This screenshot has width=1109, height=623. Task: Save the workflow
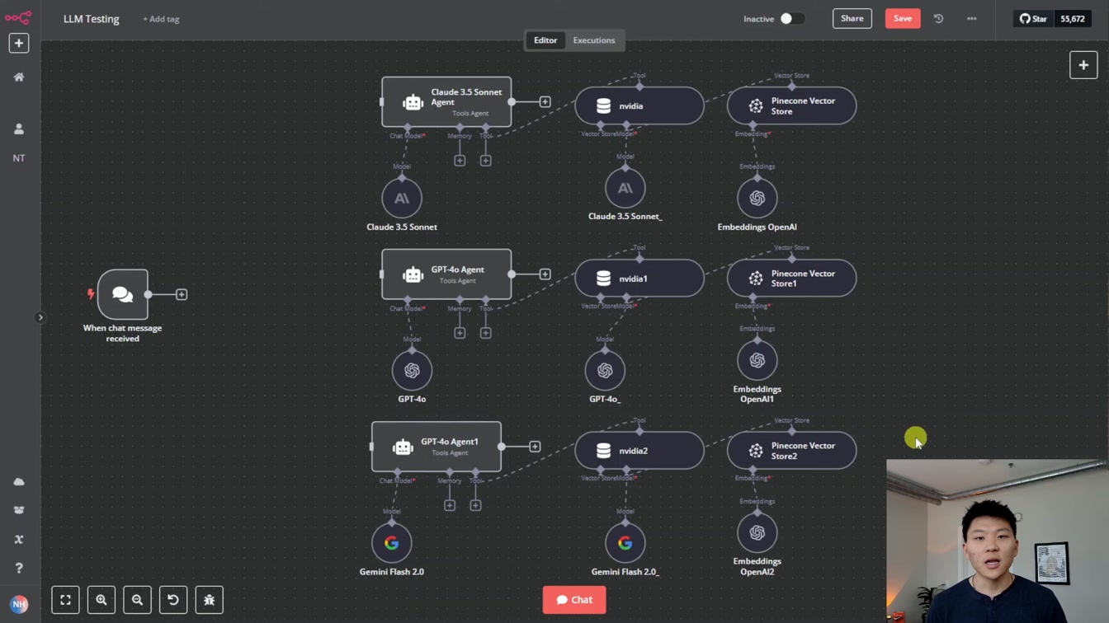pyautogui.click(x=903, y=18)
